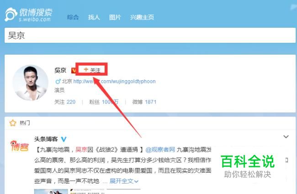Expand full post with 展开全文
Viewport: 297px width, 194px height.
(x=124, y=181)
